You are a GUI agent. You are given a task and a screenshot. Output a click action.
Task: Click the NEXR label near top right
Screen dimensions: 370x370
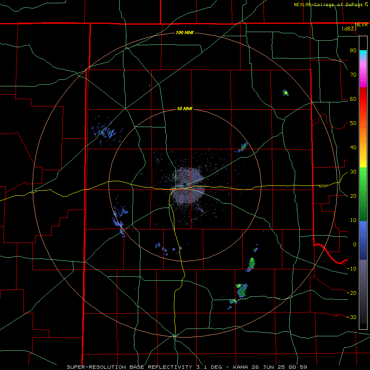pyautogui.click(x=361, y=25)
